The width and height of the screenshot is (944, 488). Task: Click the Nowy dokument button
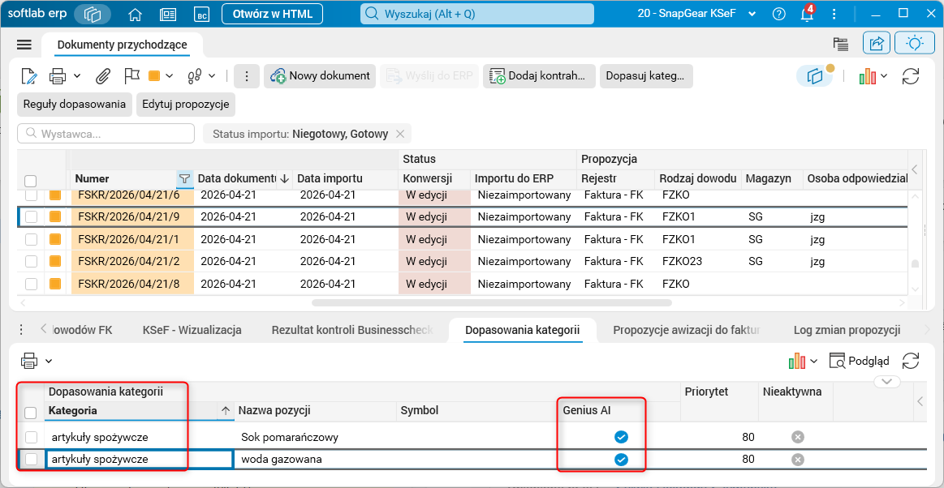point(321,75)
